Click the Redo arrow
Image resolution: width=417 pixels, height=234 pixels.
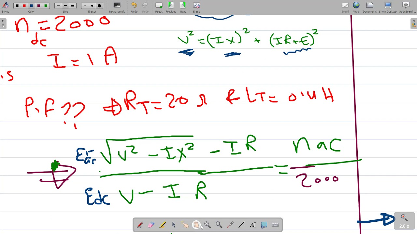pos(145,7)
